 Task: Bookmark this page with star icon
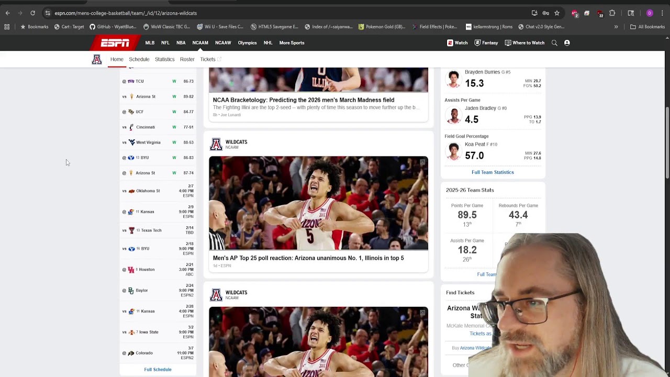[557, 13]
